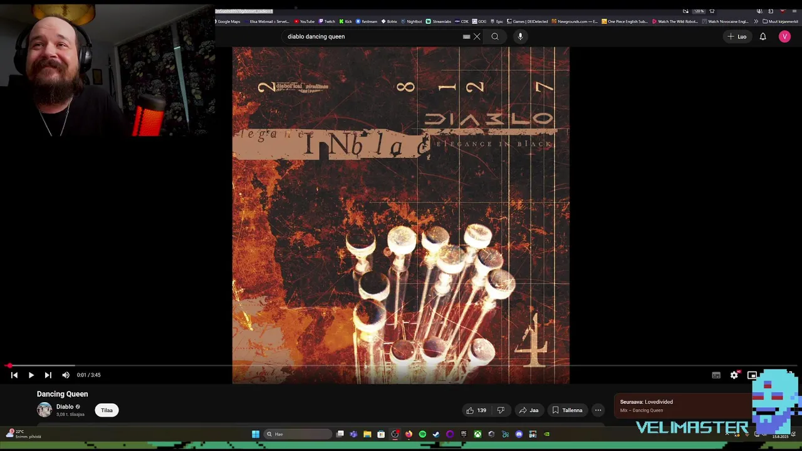
Task: Open the Botrix bookmark
Action: coord(389,21)
